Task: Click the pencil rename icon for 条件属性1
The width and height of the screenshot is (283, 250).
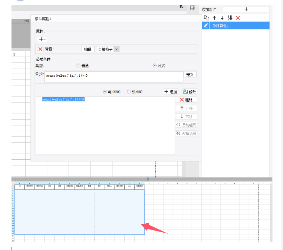Action: (x=206, y=26)
